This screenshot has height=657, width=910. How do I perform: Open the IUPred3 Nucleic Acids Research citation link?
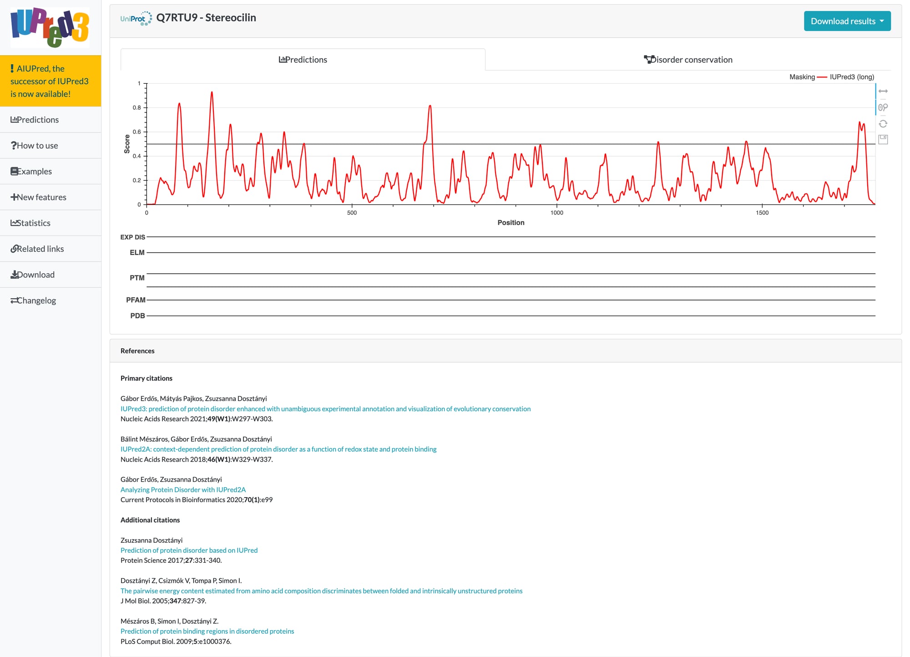tap(325, 409)
